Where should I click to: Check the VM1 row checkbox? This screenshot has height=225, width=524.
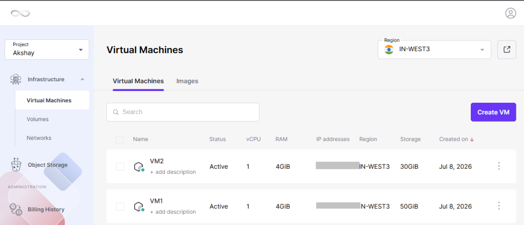pos(120,207)
